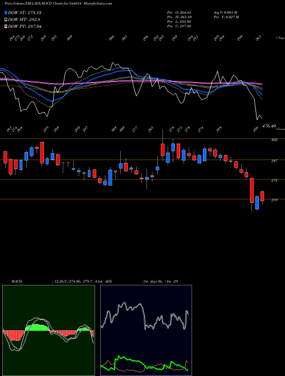The image size is (285, 376).
Task: Click the magenta DOW PT legend square
Action: pos(6,26)
